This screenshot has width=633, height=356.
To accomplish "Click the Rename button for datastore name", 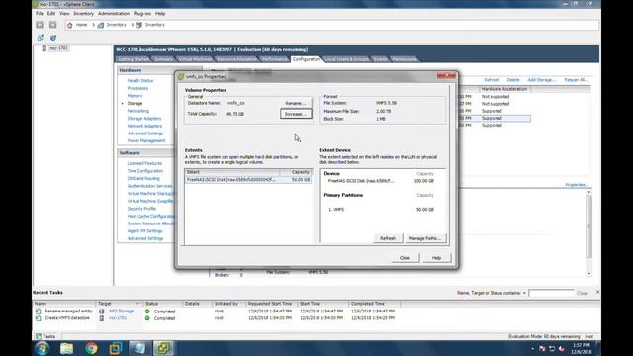I will (x=296, y=103).
